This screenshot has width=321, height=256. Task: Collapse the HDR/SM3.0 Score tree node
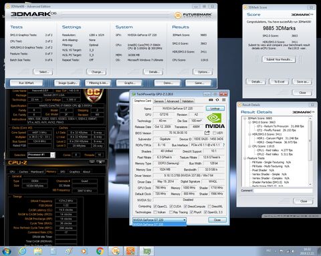coord(249,134)
